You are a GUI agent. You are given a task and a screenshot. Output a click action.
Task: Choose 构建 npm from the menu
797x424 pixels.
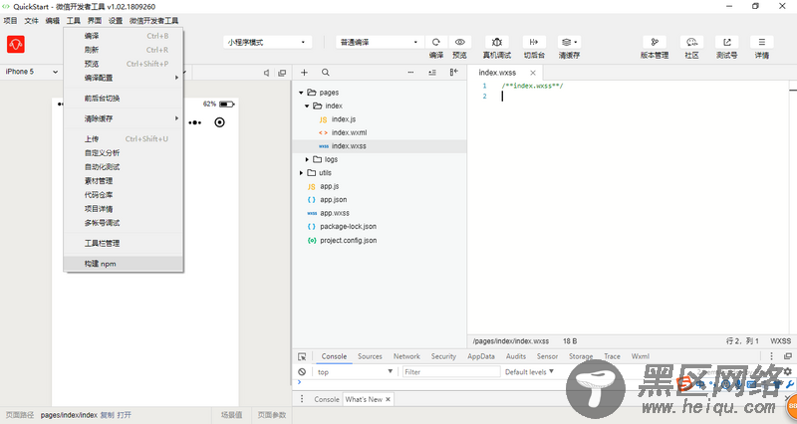click(x=124, y=264)
